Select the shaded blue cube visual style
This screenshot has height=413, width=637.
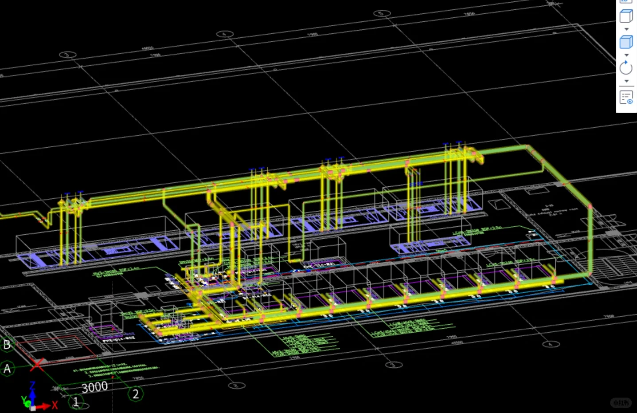point(626,42)
